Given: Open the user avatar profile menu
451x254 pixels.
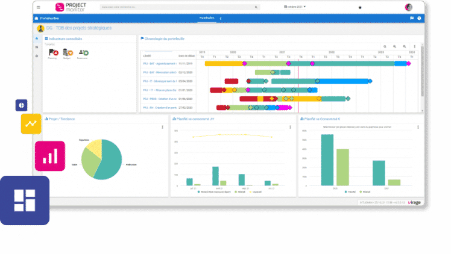Looking at the screenshot, I should coord(408,7).
